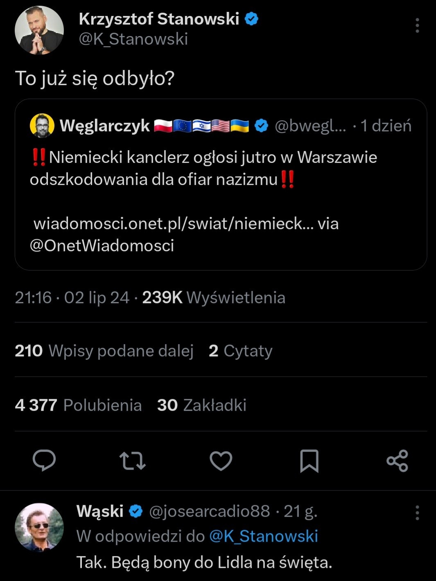436x581 pixels.
Task: Click the reply speech bubble icon
Action: click(44, 460)
